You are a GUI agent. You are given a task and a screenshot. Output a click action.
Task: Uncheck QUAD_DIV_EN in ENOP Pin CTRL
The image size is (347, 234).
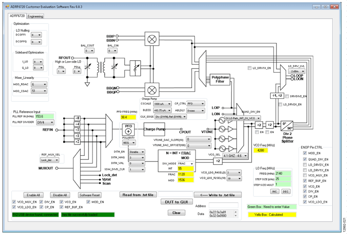point(305,159)
